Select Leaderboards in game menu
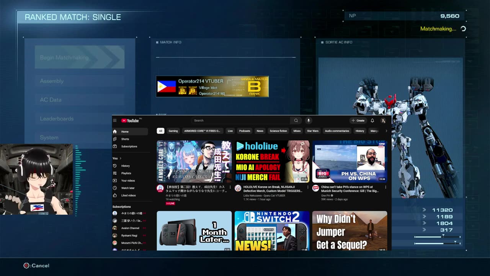 click(x=80, y=118)
